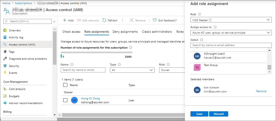Open Hong Kil Dong user link
The width and height of the screenshot is (276, 121).
coord(91,99)
